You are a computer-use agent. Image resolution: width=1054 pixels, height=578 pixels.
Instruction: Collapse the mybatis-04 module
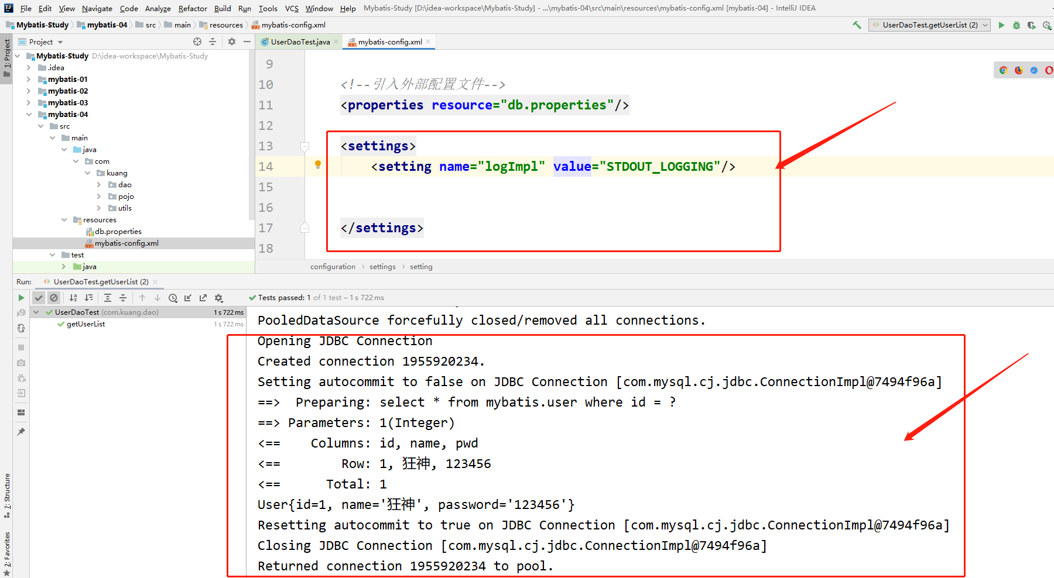pyautogui.click(x=29, y=115)
